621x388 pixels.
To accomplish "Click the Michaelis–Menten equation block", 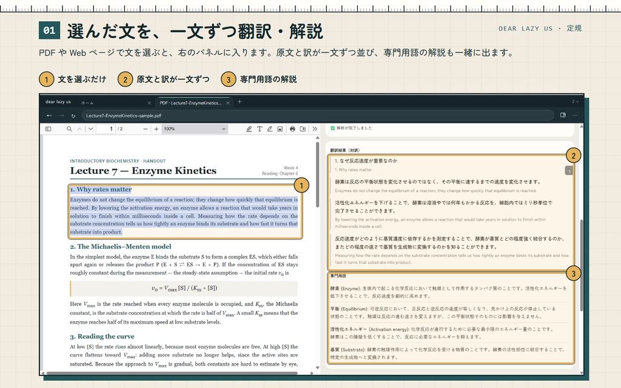I will [x=184, y=288].
